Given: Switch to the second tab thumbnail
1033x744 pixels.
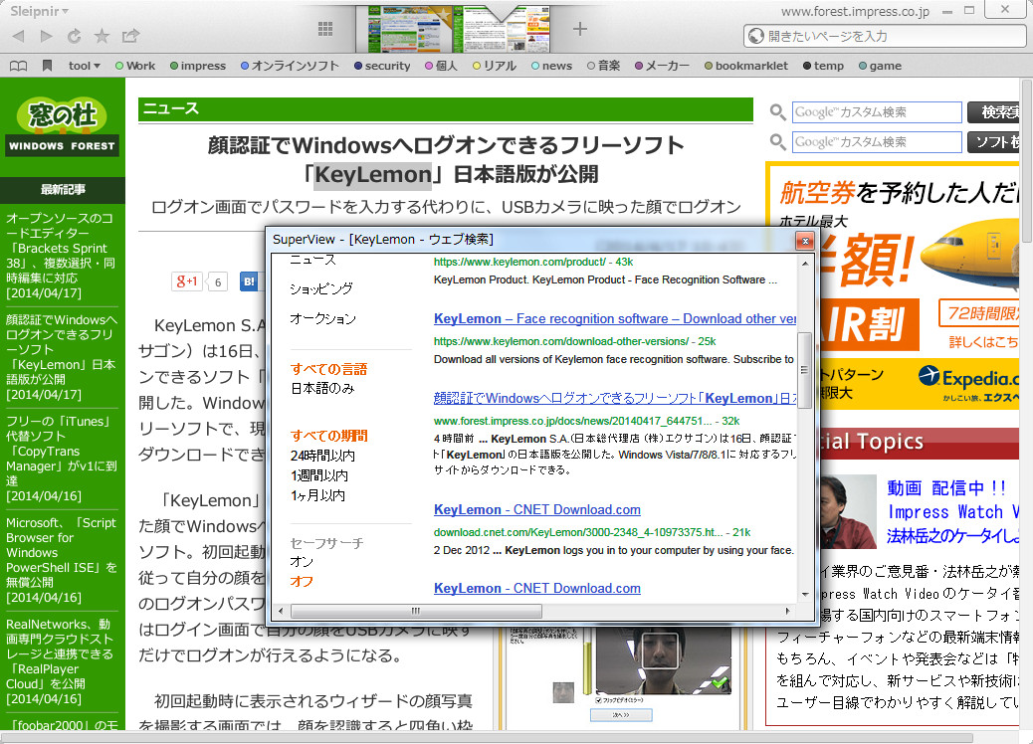Looking at the screenshot, I should [x=502, y=30].
